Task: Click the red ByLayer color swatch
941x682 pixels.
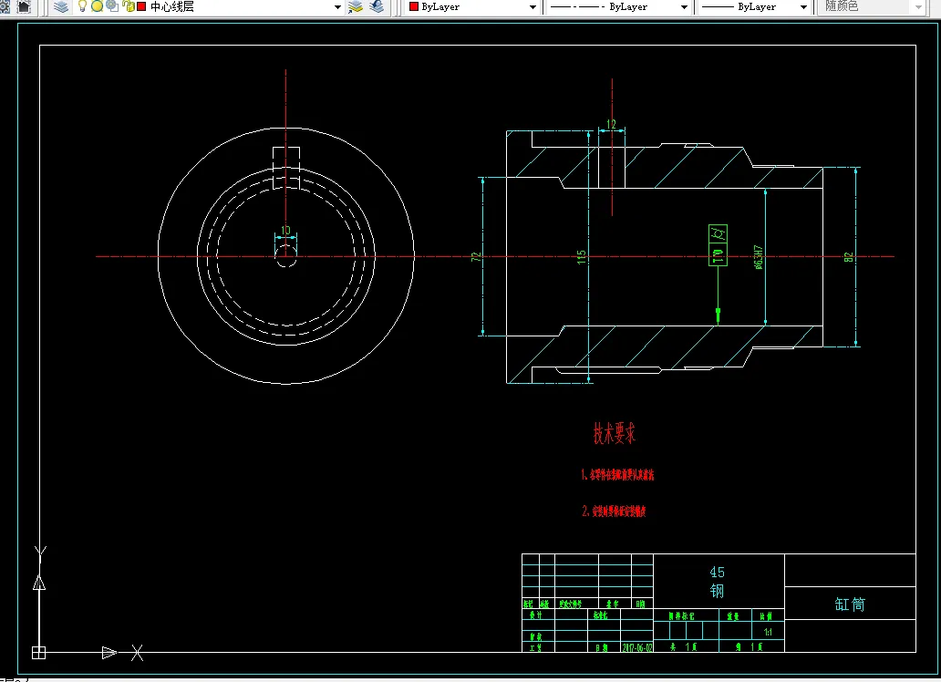Action: tap(413, 6)
